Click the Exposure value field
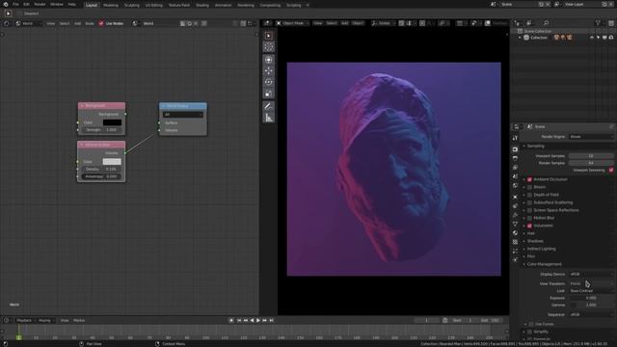The width and height of the screenshot is (617, 347). pyautogui.click(x=591, y=298)
